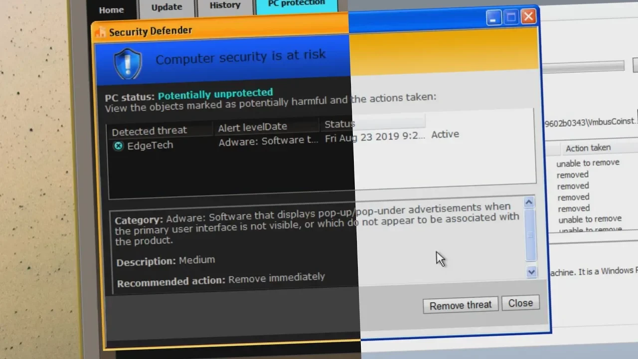Sort by the Detected threat column header
The width and height of the screenshot is (638, 359).
[x=160, y=131]
